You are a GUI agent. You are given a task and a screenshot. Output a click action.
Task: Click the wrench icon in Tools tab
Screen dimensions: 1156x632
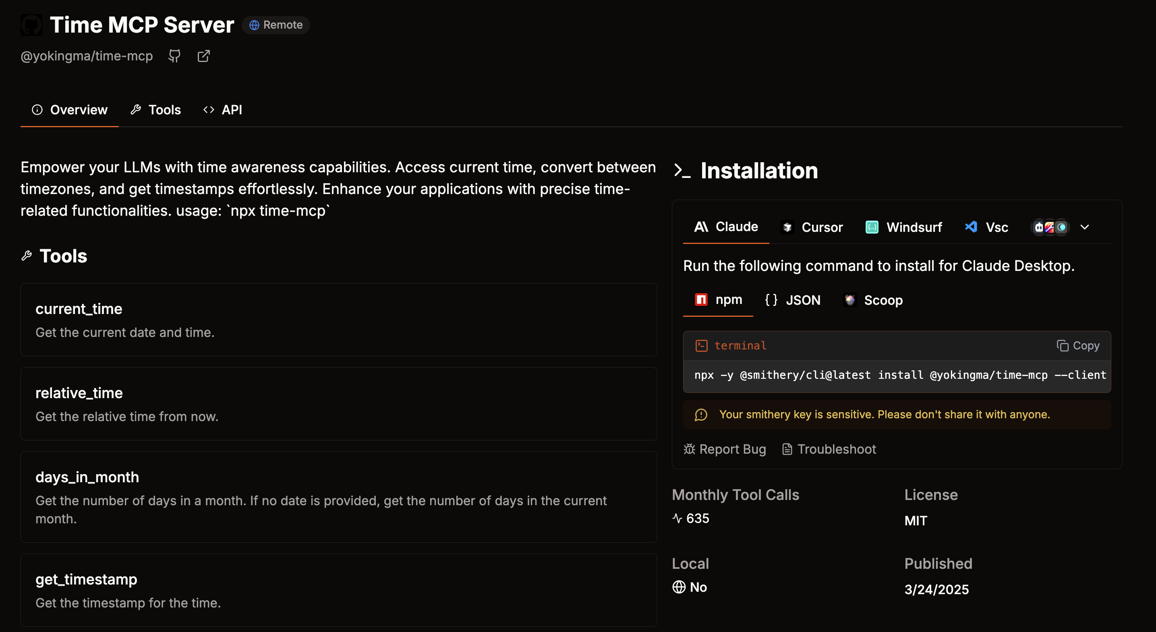click(136, 110)
